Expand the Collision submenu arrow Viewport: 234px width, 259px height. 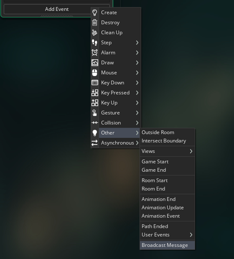[137, 123]
